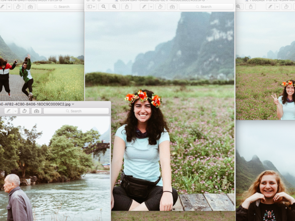295x221 pixels.
Task: Expand highlight dropdown arrow in river photo window
Action: click(16, 111)
